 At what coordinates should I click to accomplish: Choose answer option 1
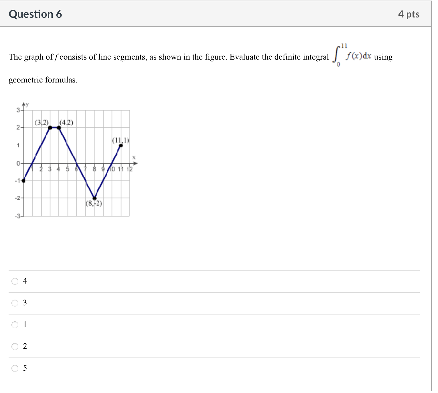[15, 325]
